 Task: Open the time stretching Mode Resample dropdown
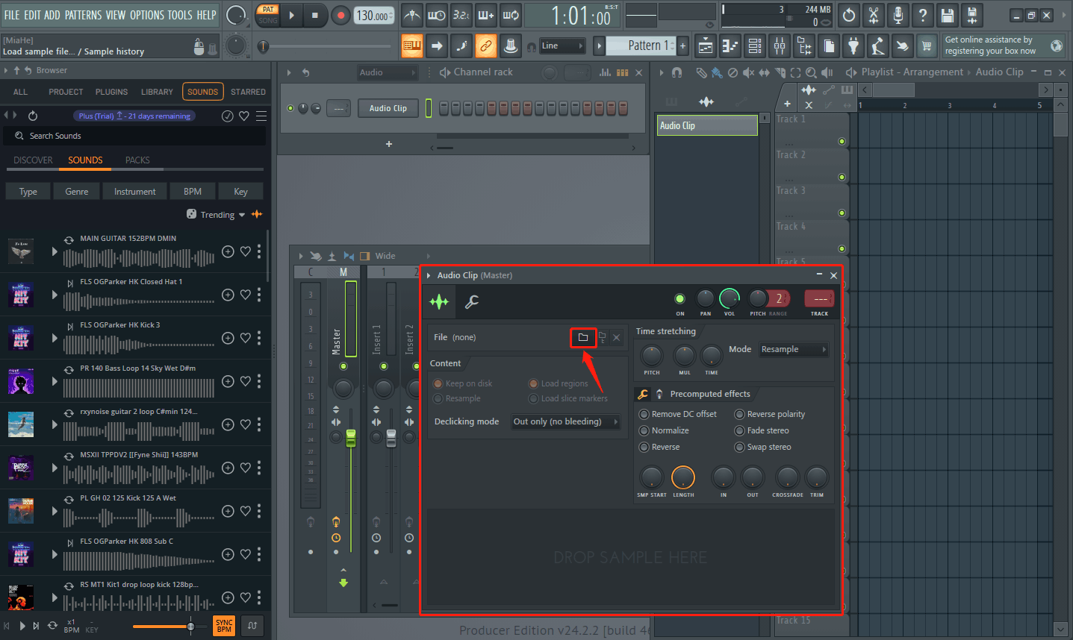pos(794,349)
